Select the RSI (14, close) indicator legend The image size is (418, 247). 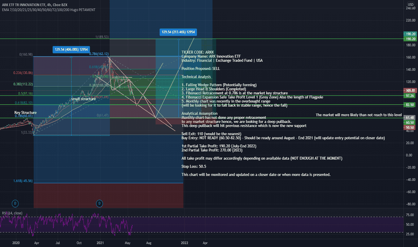point(12,213)
